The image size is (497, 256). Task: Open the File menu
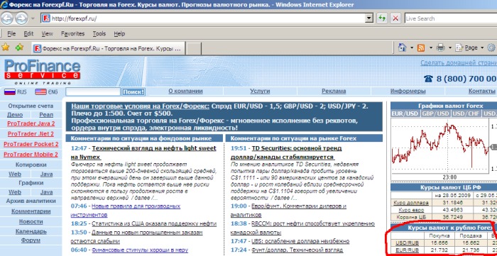tap(11, 33)
